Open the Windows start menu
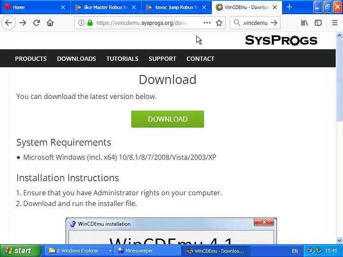343x257 pixels. click(20, 251)
